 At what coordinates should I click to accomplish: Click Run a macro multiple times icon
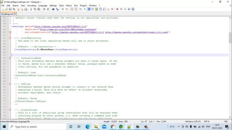pos(129,9)
